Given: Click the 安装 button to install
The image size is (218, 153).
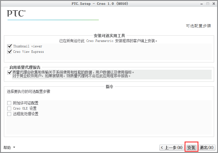Looking at the screenshot, I should coord(191,148).
